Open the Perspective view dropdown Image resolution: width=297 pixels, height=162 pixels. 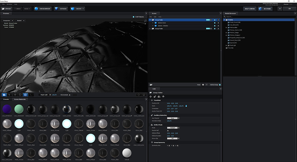(8, 21)
